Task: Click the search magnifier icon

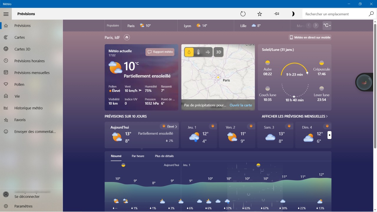Action: click(x=371, y=14)
